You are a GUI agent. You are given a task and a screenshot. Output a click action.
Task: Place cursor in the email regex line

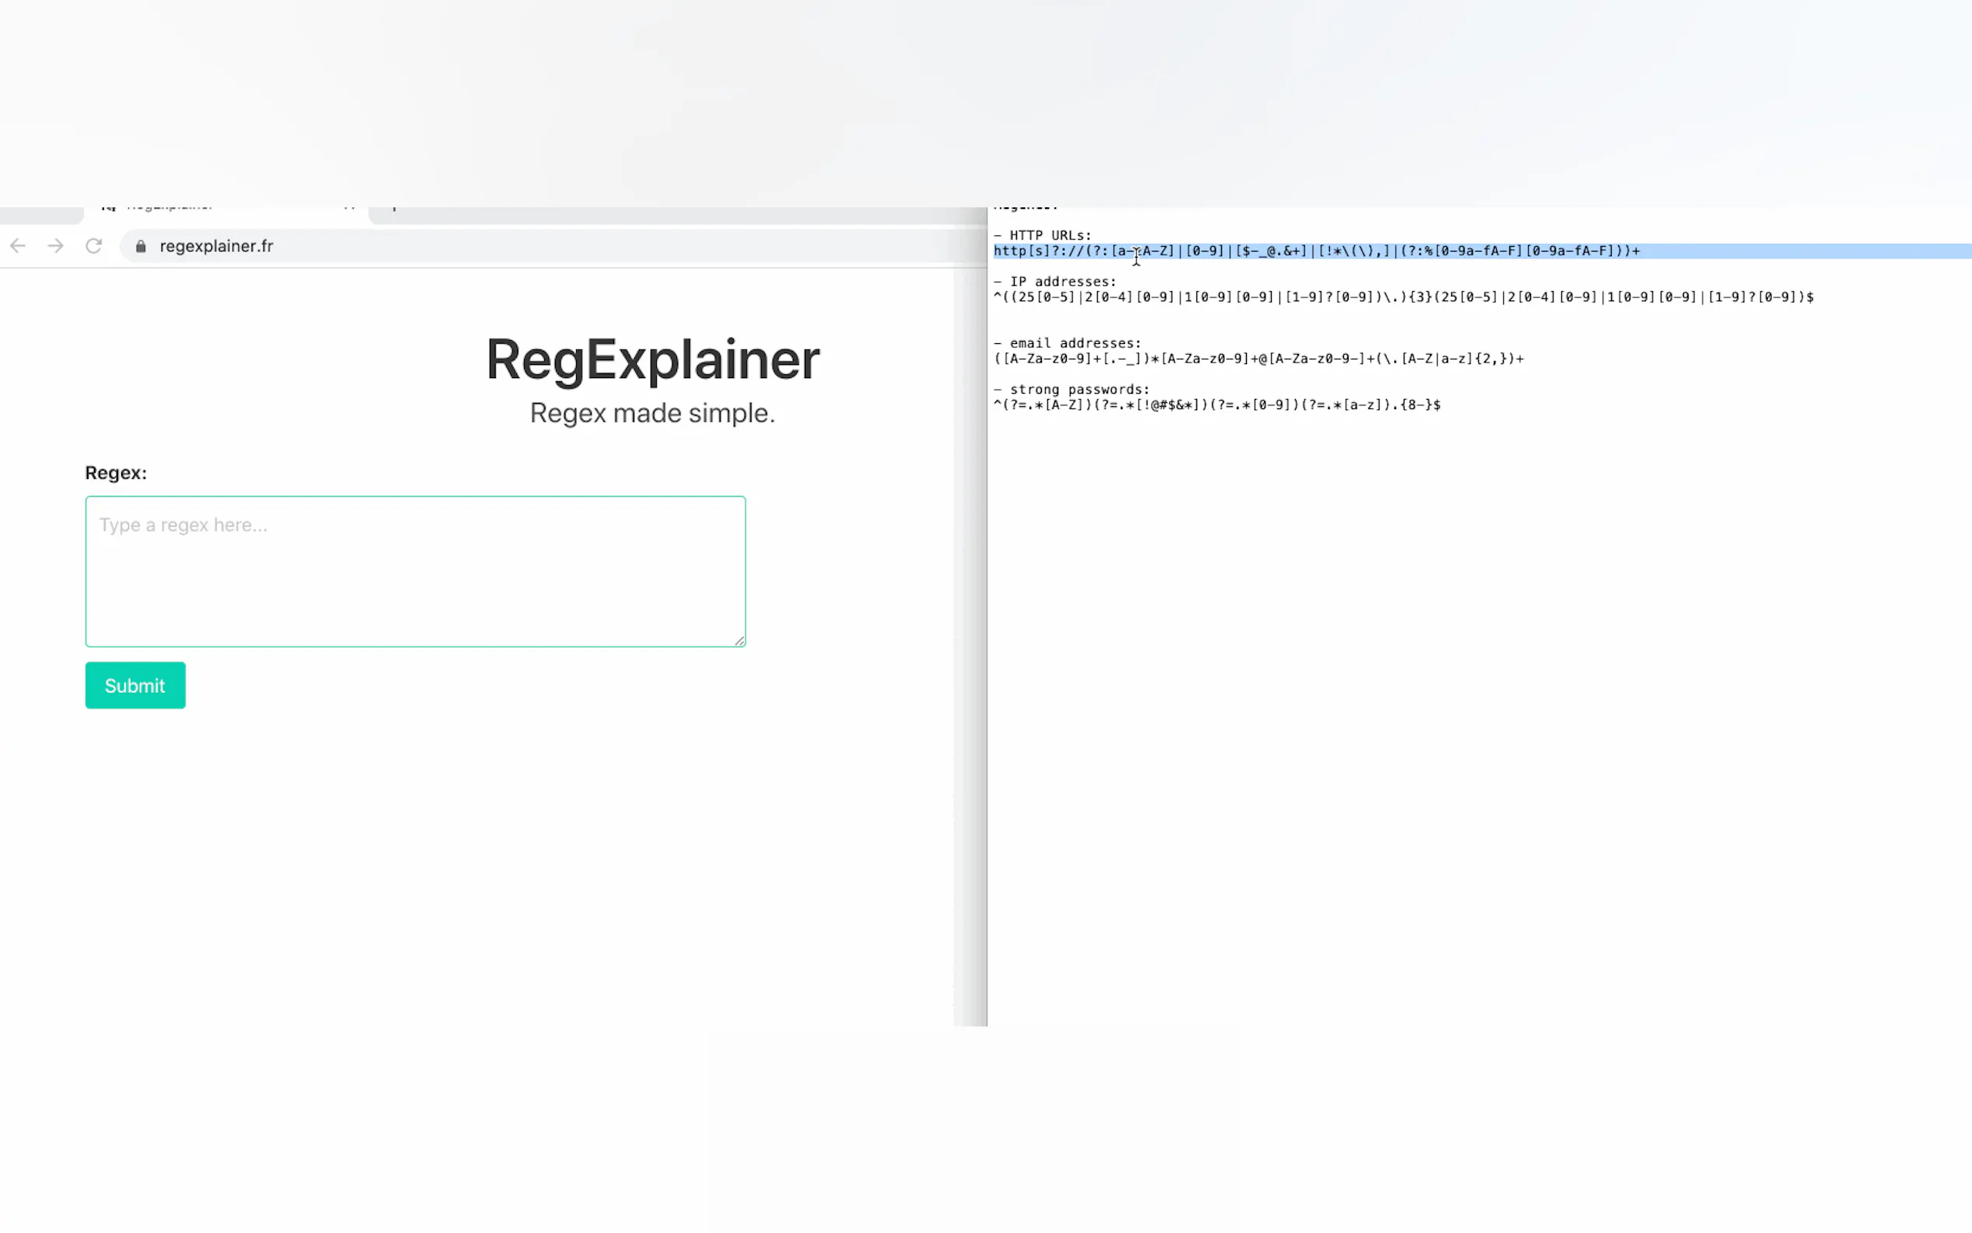click(x=1258, y=359)
